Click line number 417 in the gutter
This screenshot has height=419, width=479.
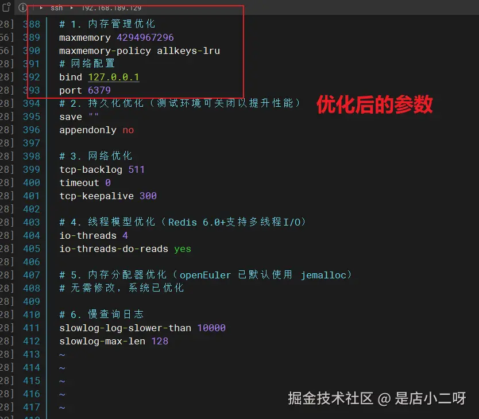point(32,407)
